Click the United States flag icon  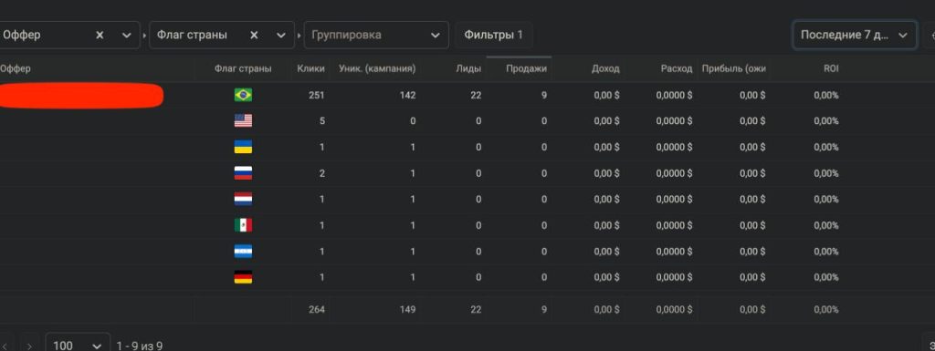tap(243, 120)
